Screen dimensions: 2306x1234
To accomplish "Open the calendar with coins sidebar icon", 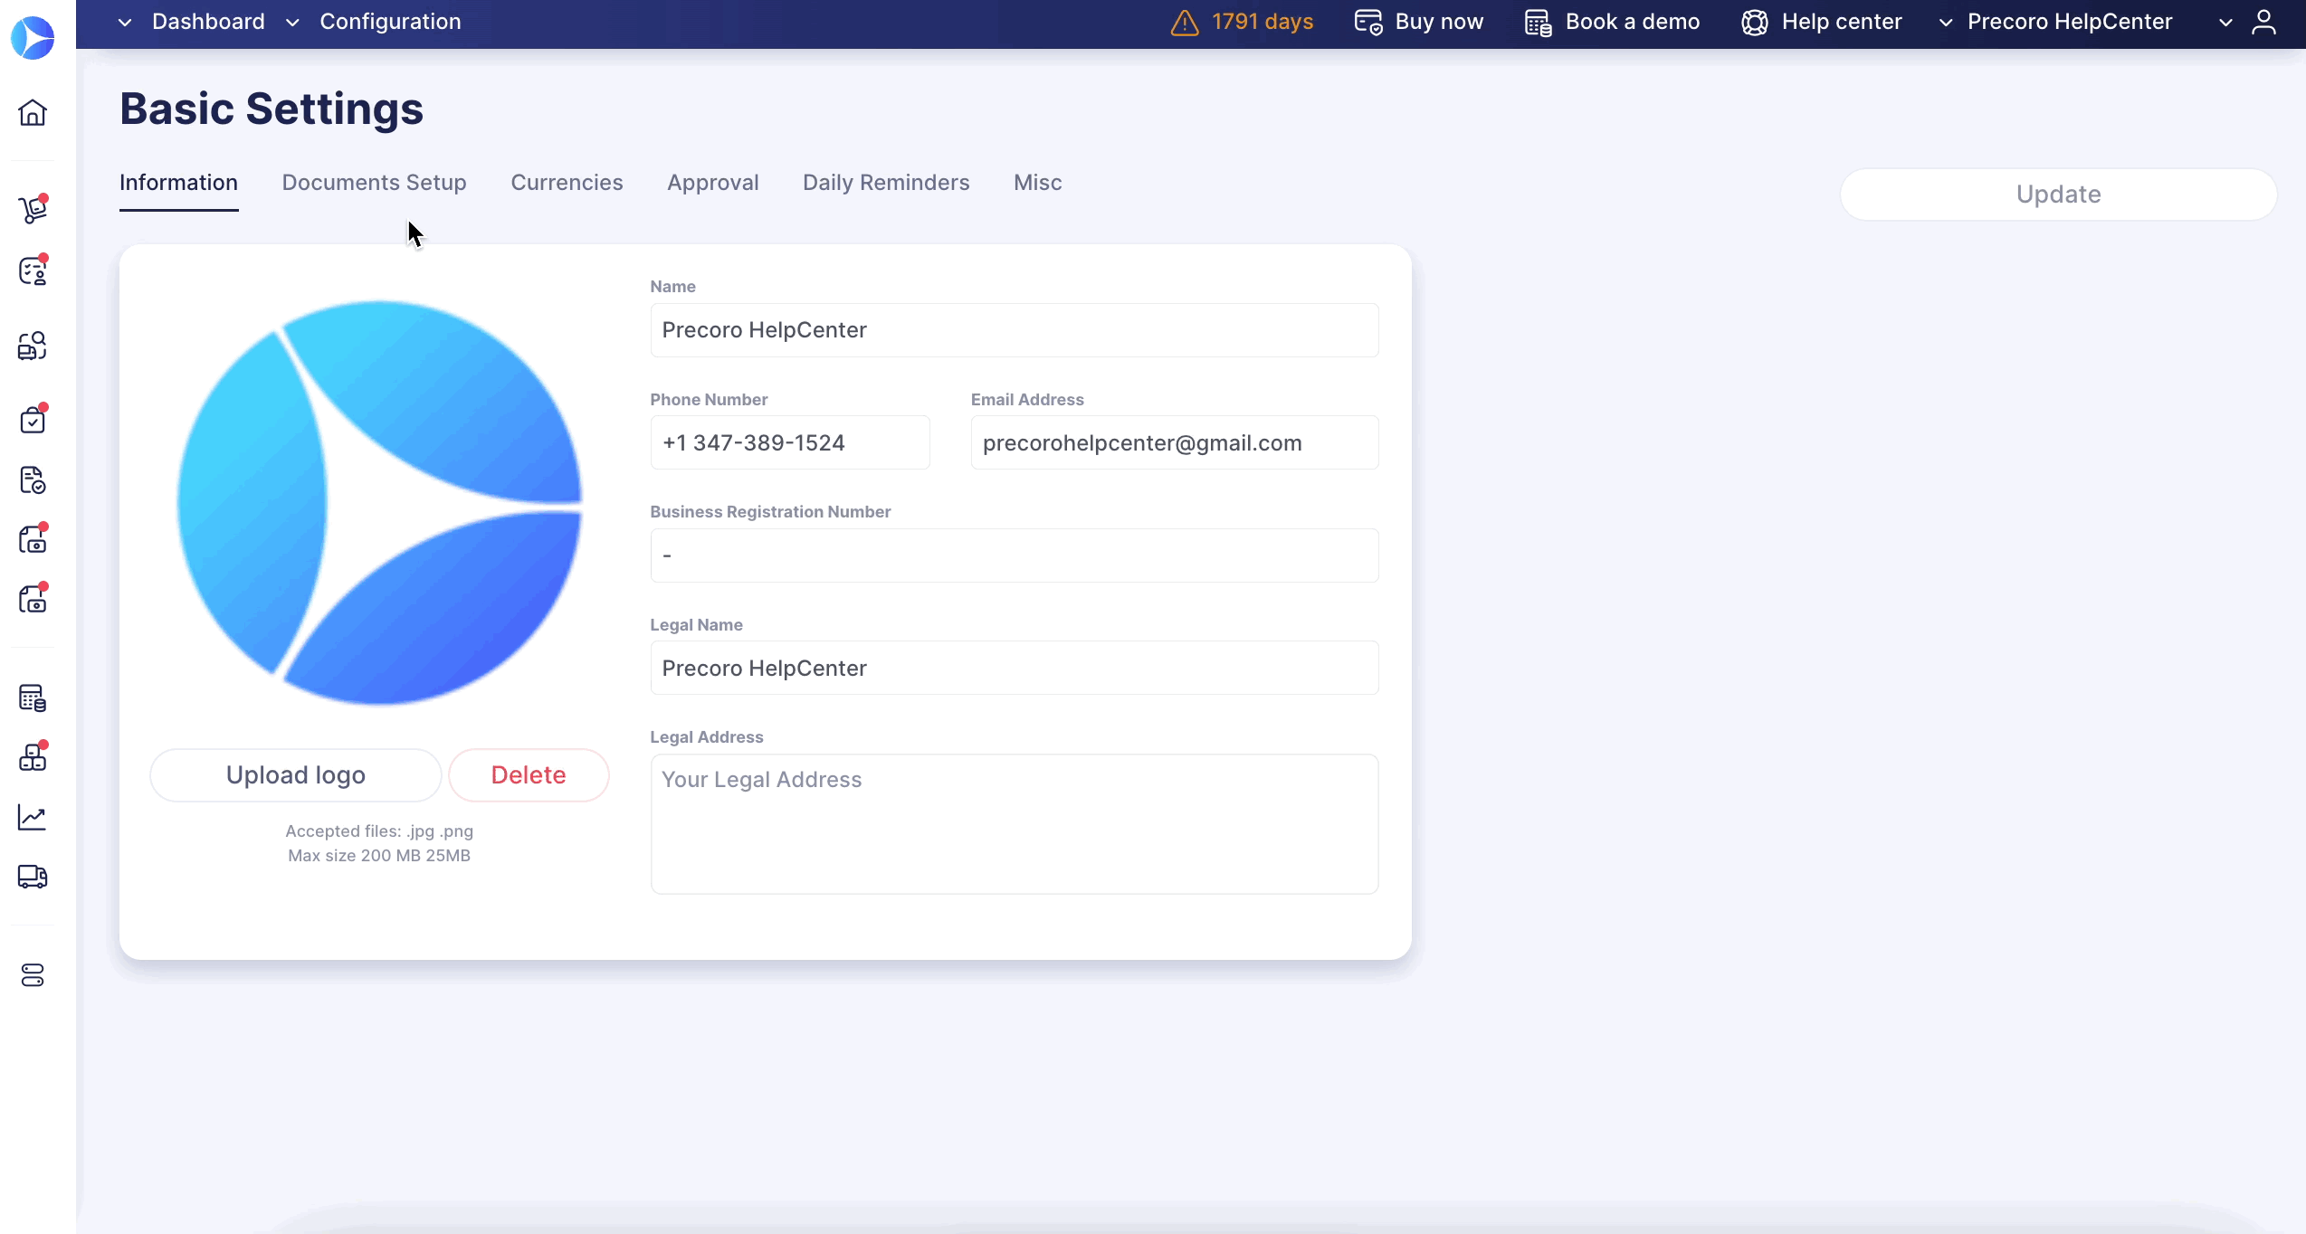I will tap(33, 698).
